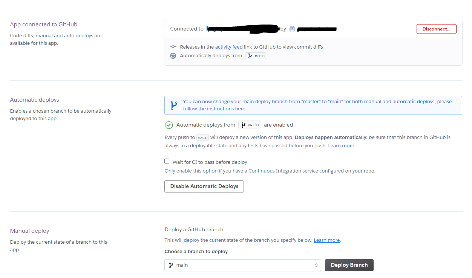Viewport: 472px width, 278px height.
Task: Enable Wait for CI to pass checkbox
Action: pyautogui.click(x=167, y=161)
